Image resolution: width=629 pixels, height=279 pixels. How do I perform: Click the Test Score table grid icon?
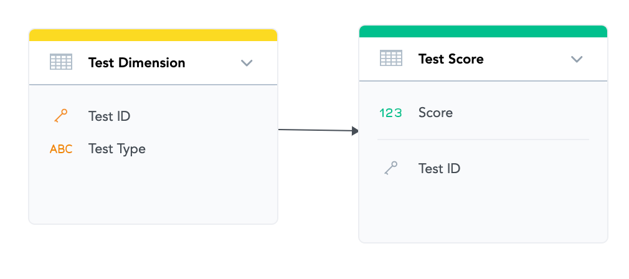391,59
